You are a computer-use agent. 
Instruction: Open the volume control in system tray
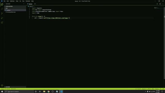[x=154, y=91]
